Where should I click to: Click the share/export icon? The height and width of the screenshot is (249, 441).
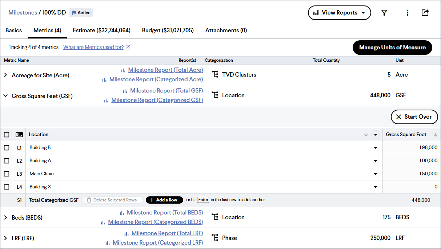point(425,13)
